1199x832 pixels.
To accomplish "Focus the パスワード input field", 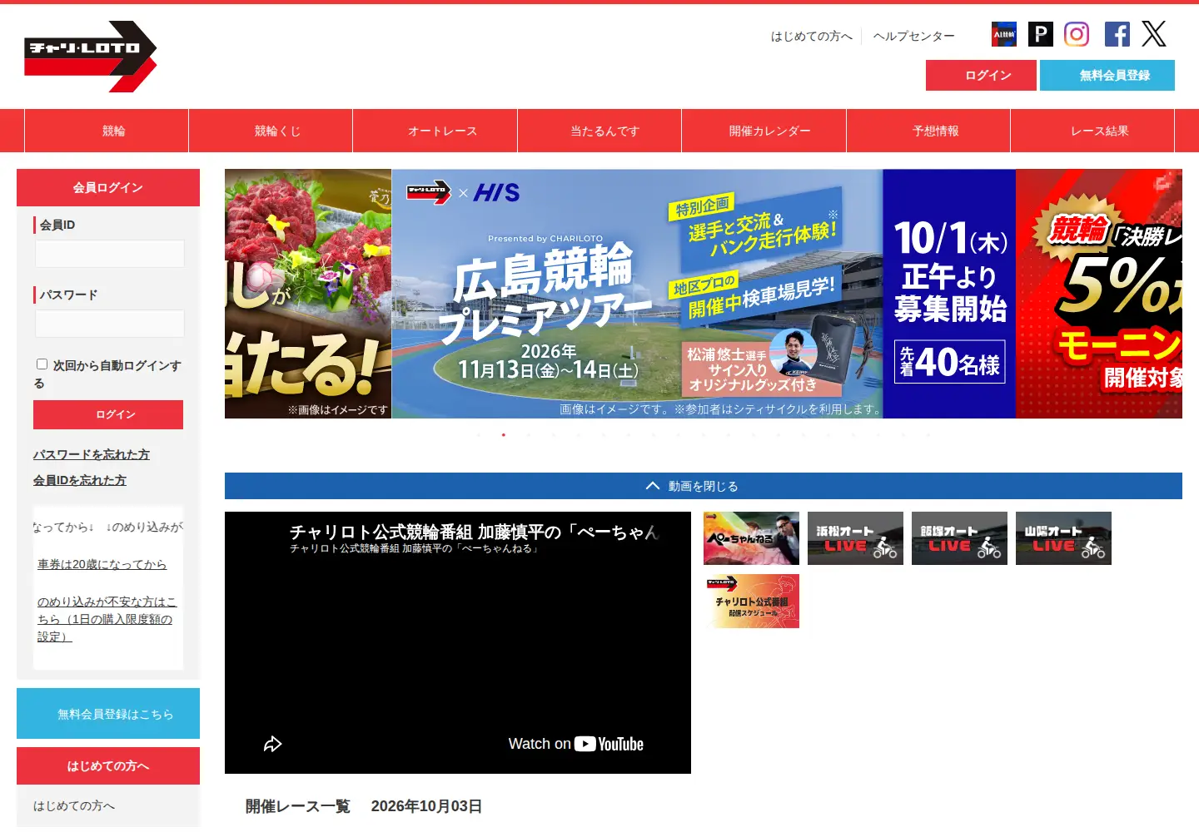I will click(109, 324).
